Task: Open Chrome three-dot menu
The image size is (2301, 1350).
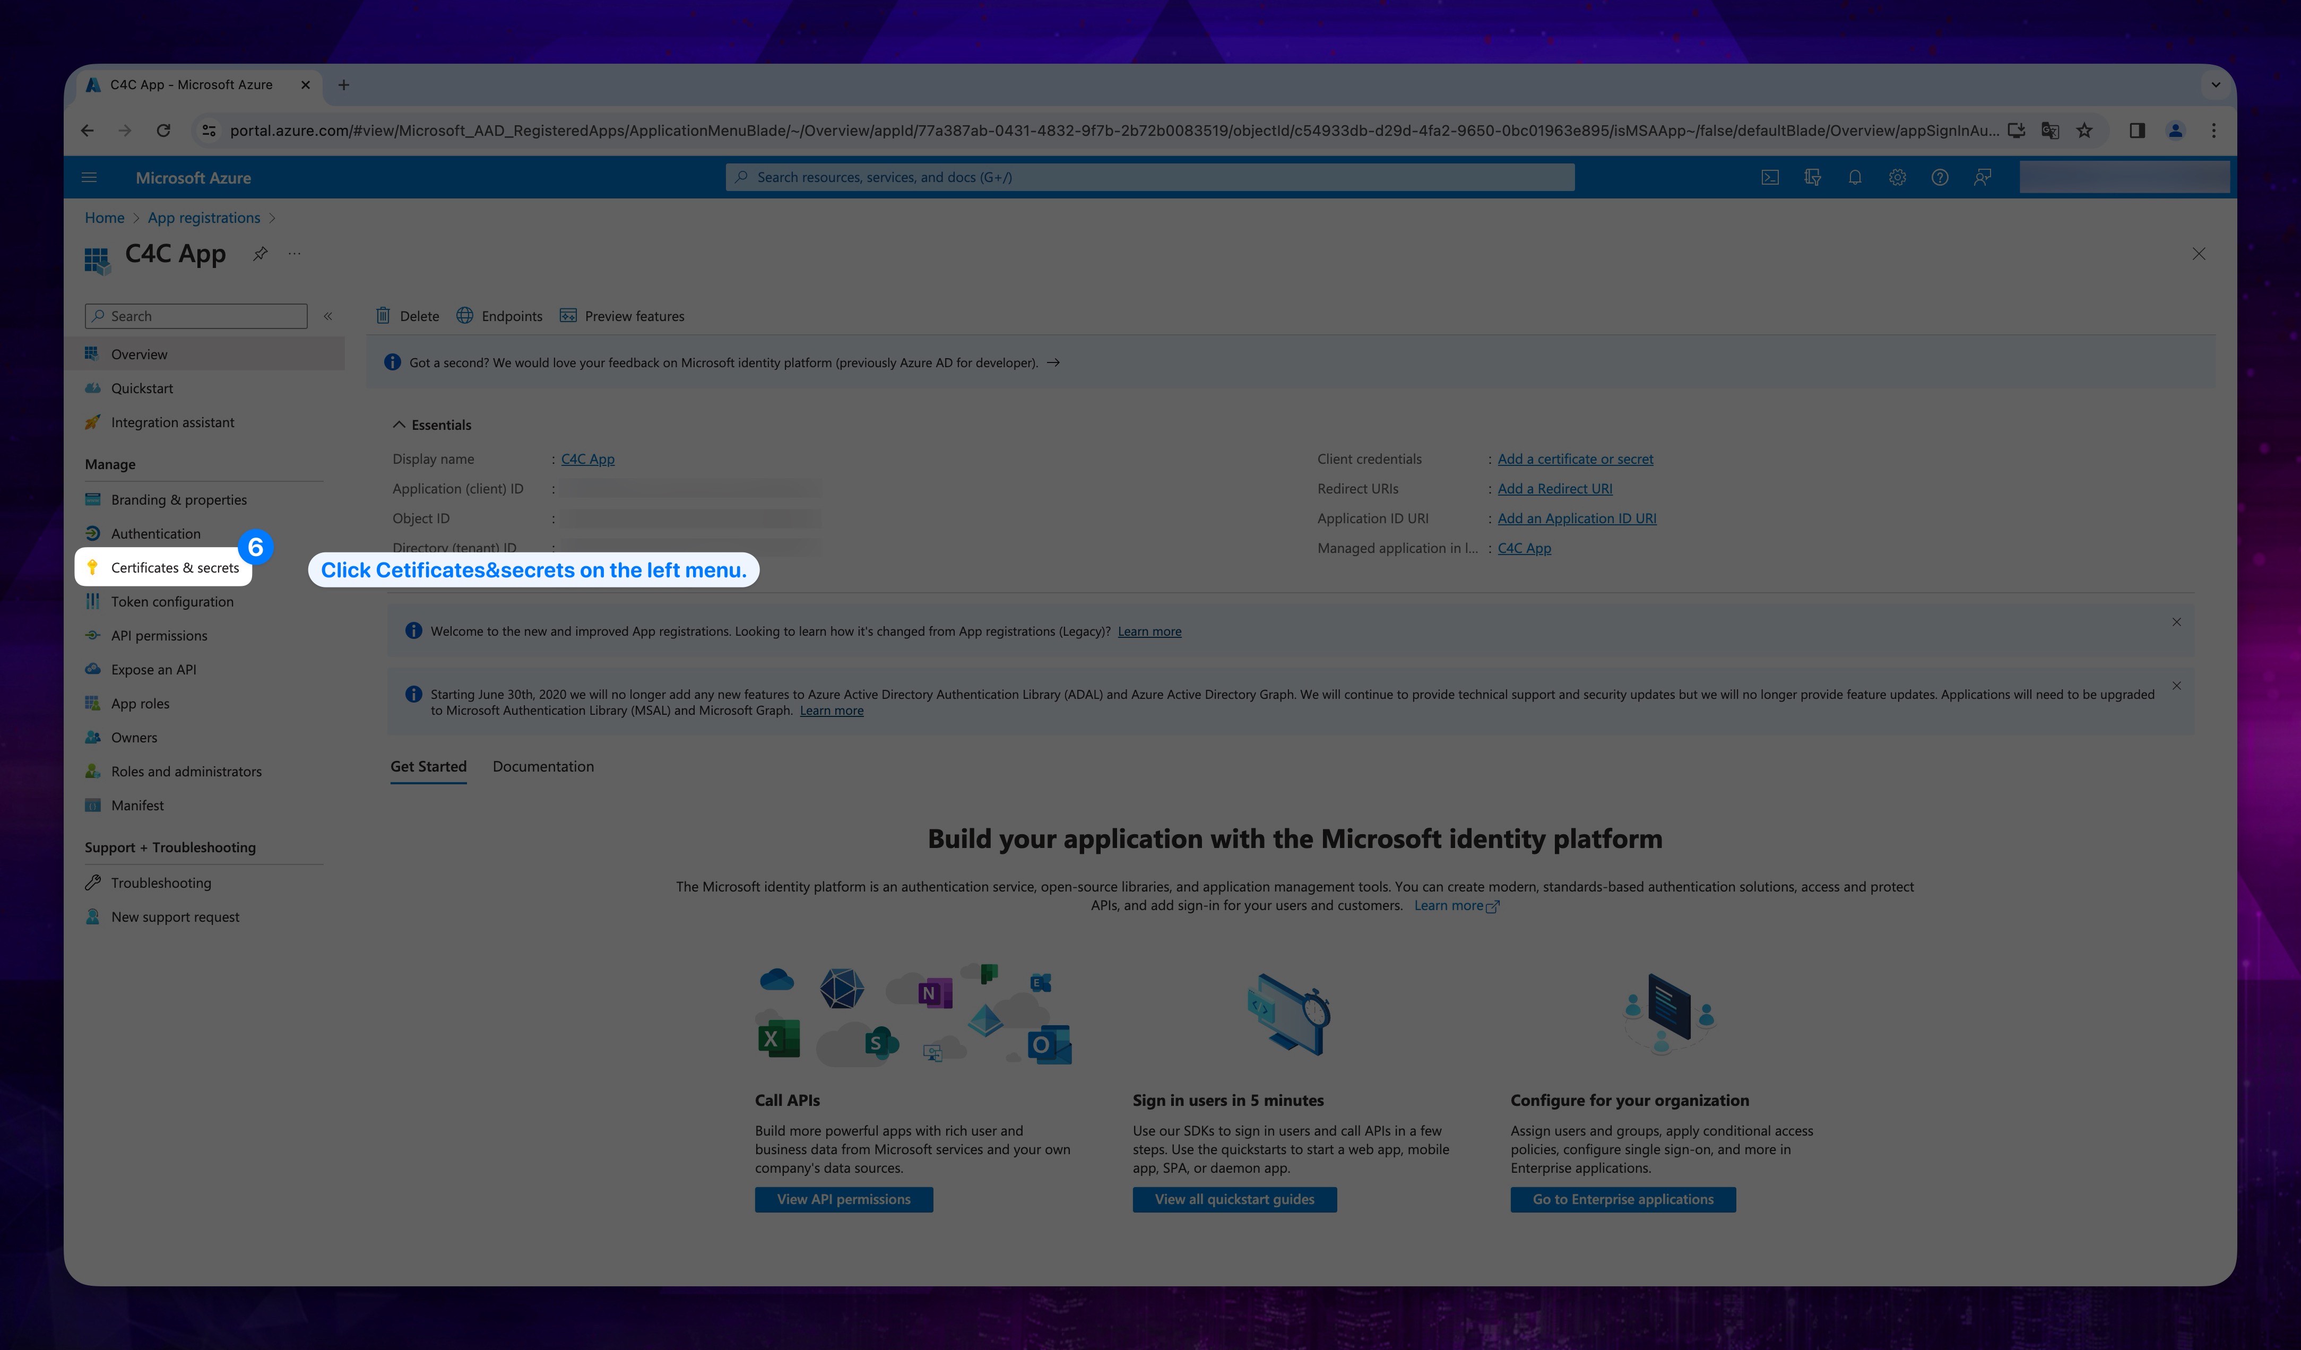Action: 2213,131
